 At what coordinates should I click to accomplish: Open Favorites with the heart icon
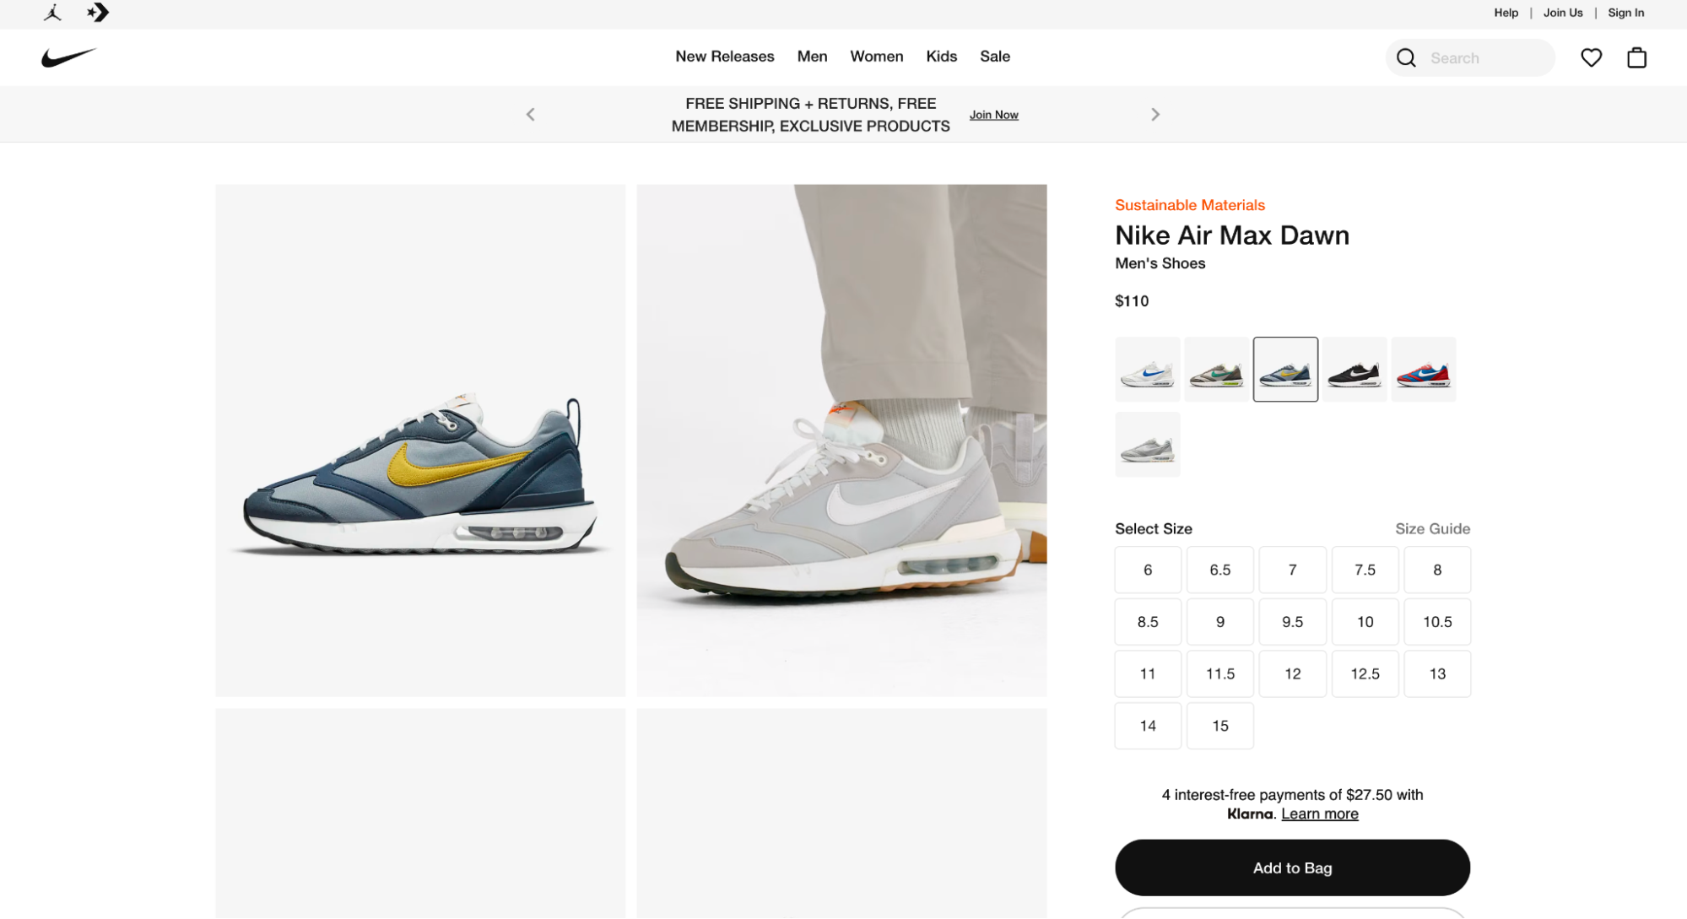coord(1591,57)
